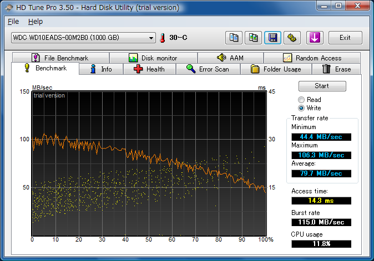Click the Exit button
Viewport: 374px width, 261px height.
(x=345, y=38)
